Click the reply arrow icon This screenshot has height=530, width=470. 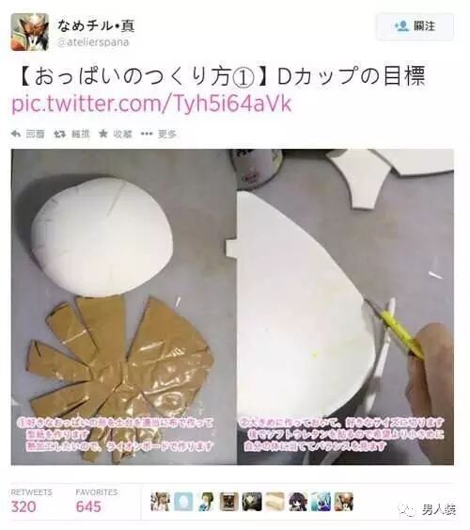(16, 134)
